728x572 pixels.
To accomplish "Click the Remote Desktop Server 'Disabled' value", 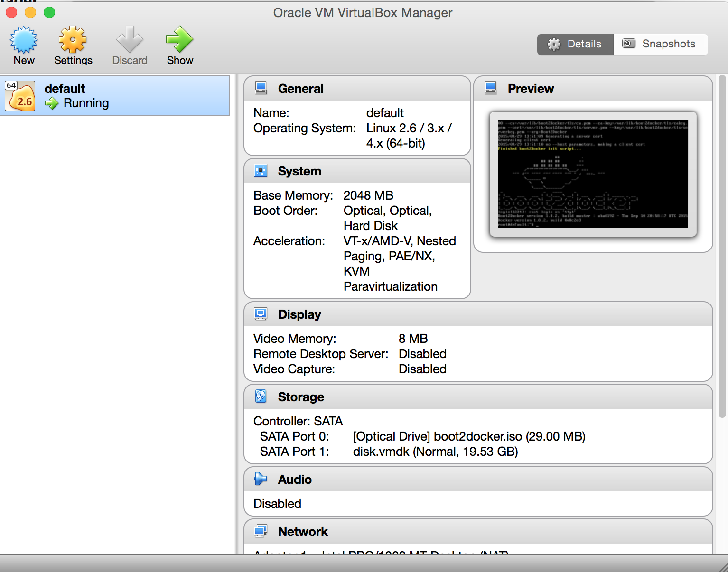I will click(x=422, y=354).
